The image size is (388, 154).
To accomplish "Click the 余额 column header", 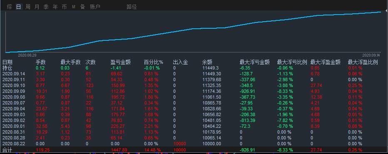I will (x=207, y=62).
